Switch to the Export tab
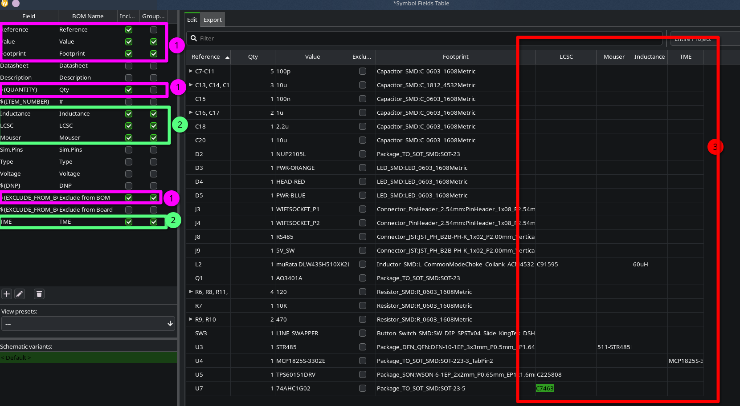 pos(213,20)
